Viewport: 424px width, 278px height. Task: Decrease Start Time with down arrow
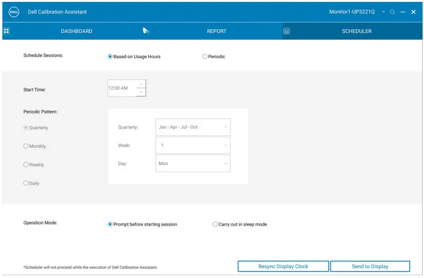(x=141, y=92)
